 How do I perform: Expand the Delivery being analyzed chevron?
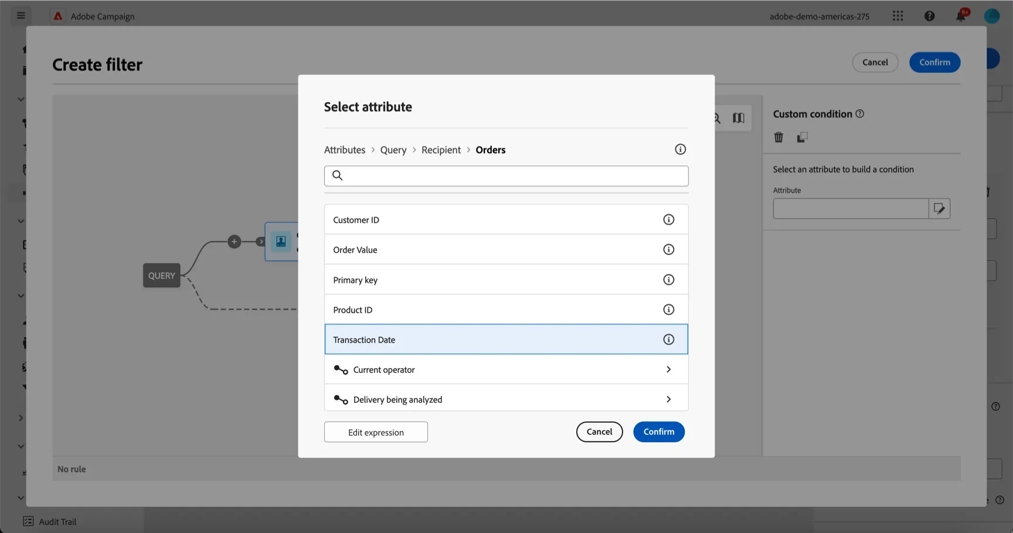click(x=668, y=399)
